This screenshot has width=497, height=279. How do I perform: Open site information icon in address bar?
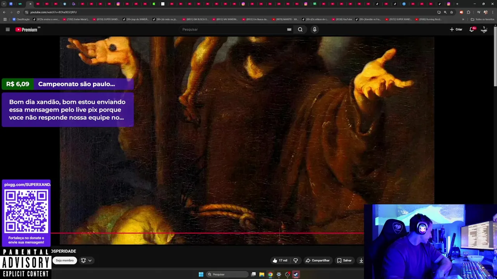click(x=26, y=12)
